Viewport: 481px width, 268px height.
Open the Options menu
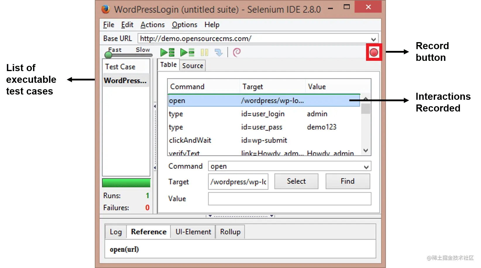point(185,25)
